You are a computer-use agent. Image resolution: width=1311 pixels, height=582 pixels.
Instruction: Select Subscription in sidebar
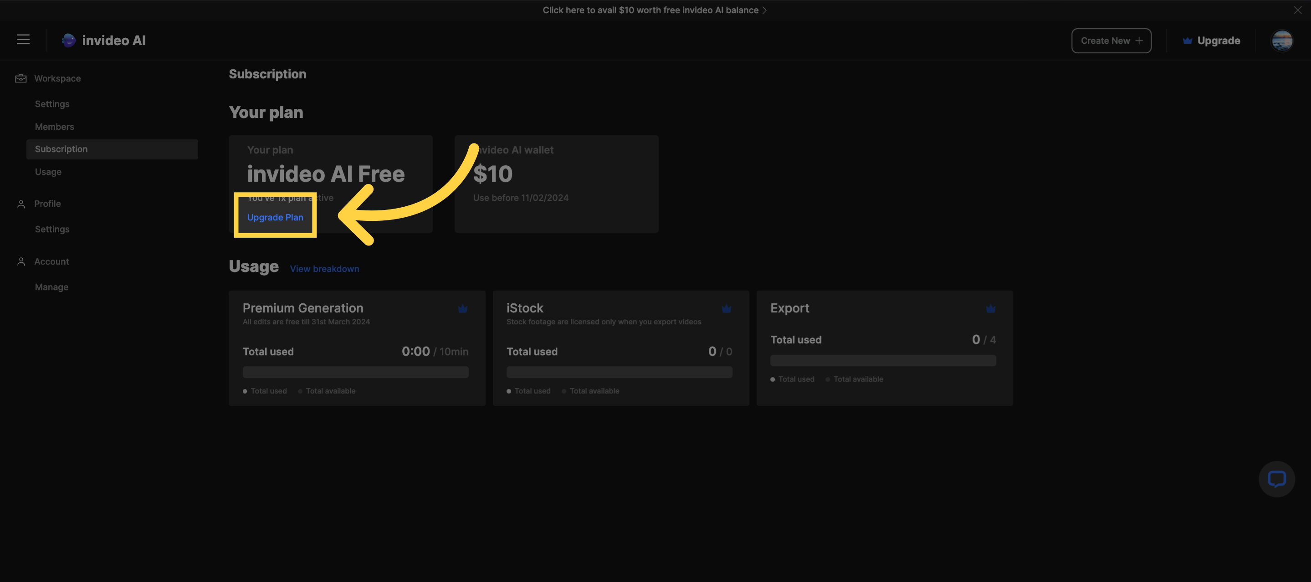coord(112,149)
